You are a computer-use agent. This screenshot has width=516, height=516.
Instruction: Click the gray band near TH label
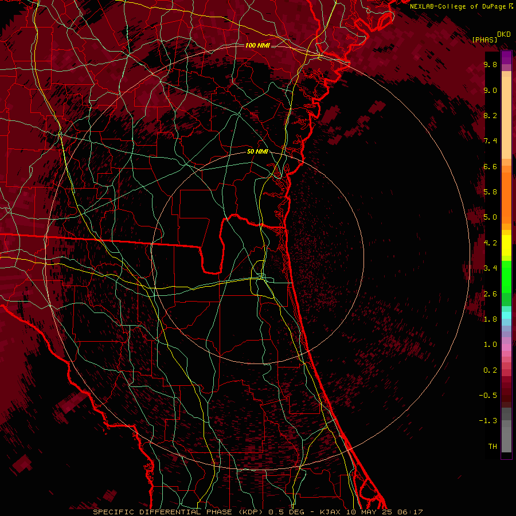506,440
